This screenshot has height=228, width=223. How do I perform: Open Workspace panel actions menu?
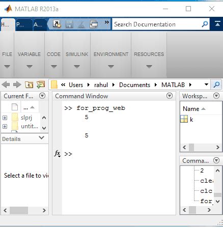pos(216,96)
